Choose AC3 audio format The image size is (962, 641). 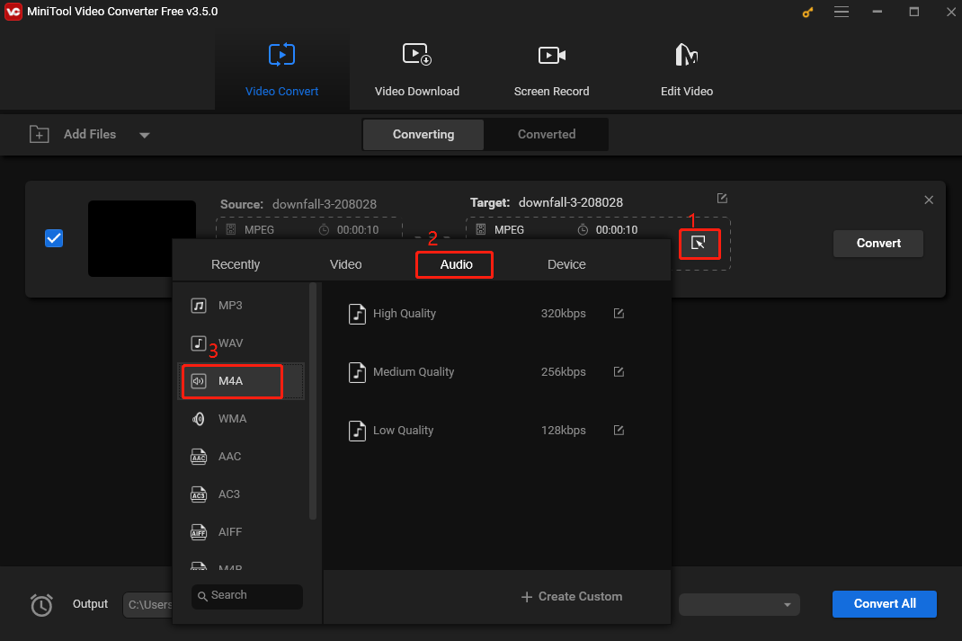point(243,494)
